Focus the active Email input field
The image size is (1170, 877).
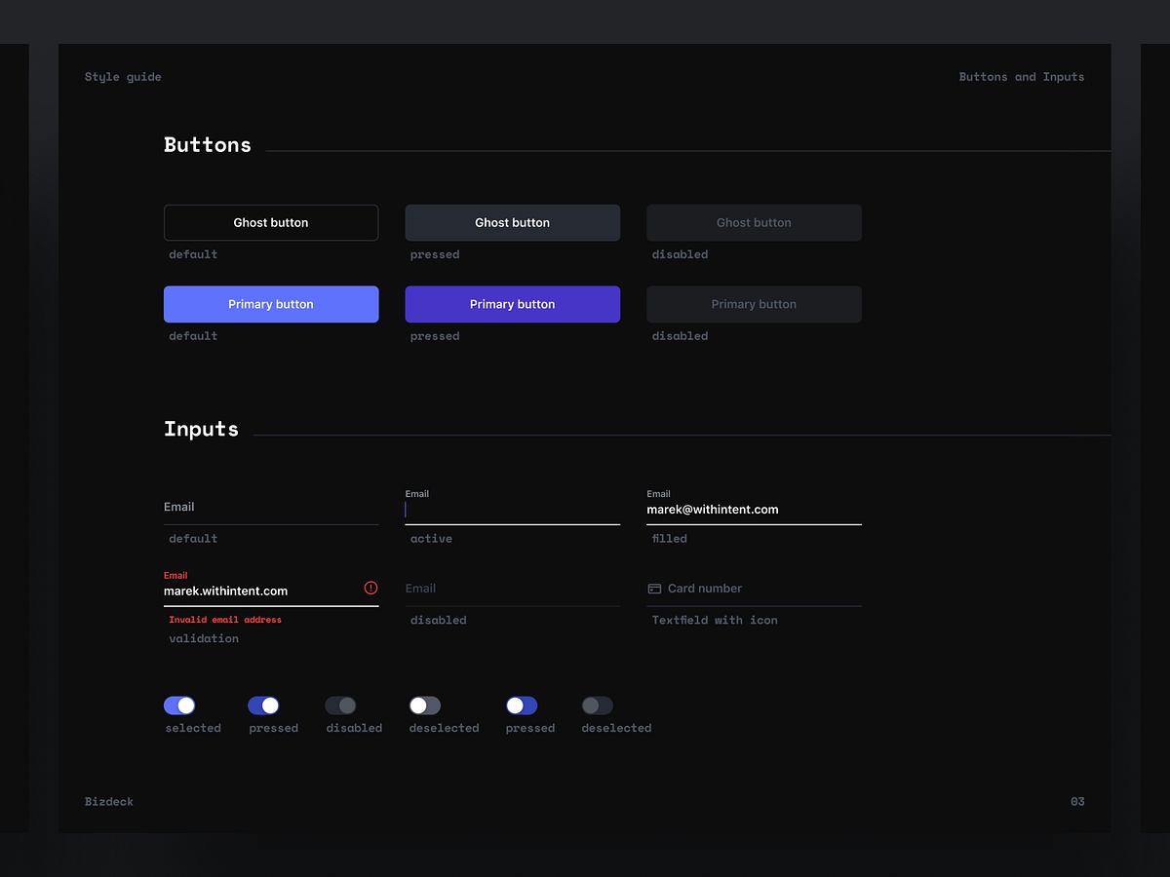coord(512,509)
